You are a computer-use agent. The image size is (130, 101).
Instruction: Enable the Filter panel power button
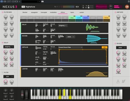2,73
